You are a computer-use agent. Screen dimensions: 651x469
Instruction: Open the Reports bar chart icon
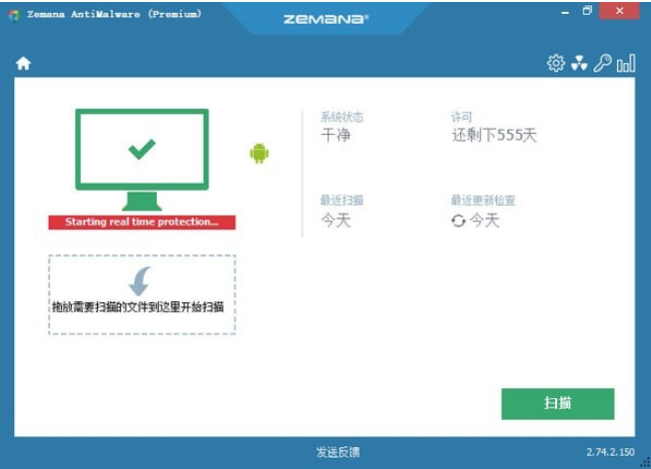(x=626, y=64)
